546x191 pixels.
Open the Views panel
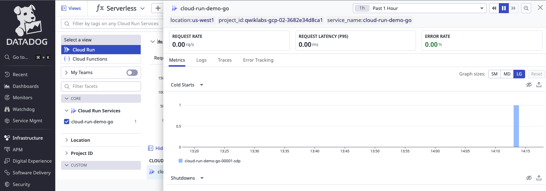tap(71, 8)
